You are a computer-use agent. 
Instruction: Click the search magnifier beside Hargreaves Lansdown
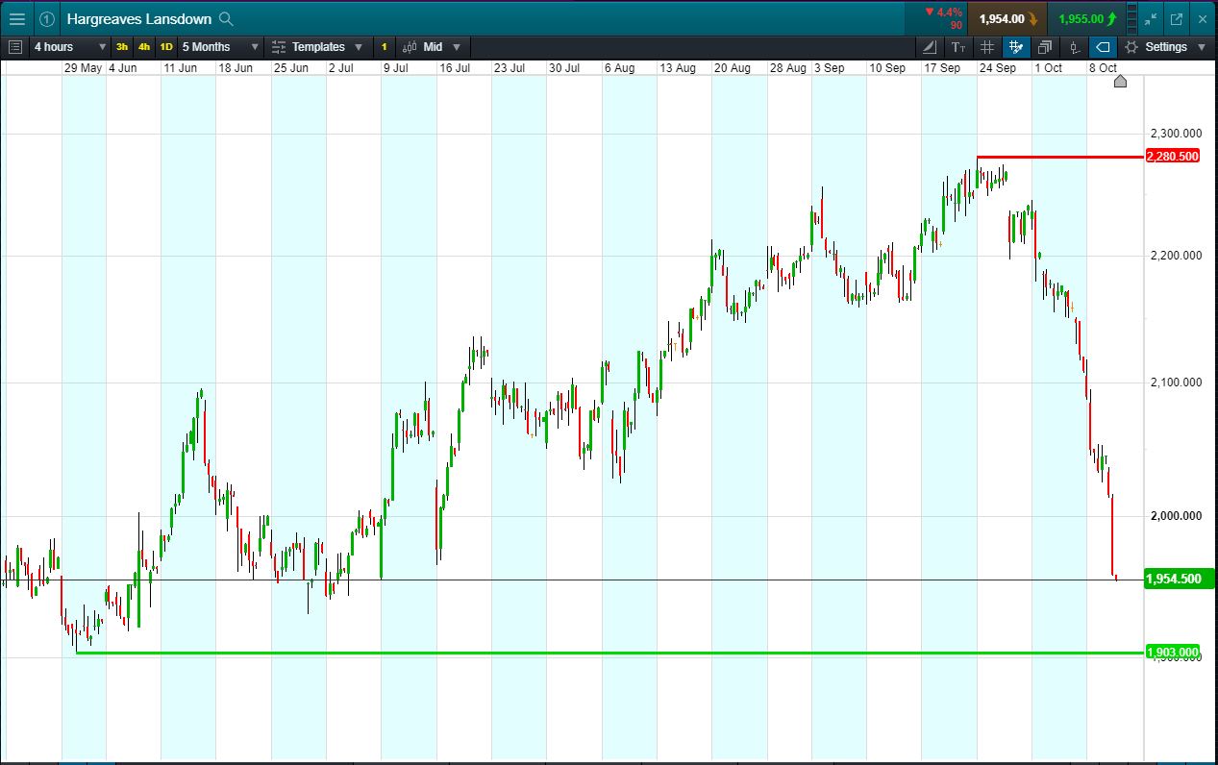point(226,18)
